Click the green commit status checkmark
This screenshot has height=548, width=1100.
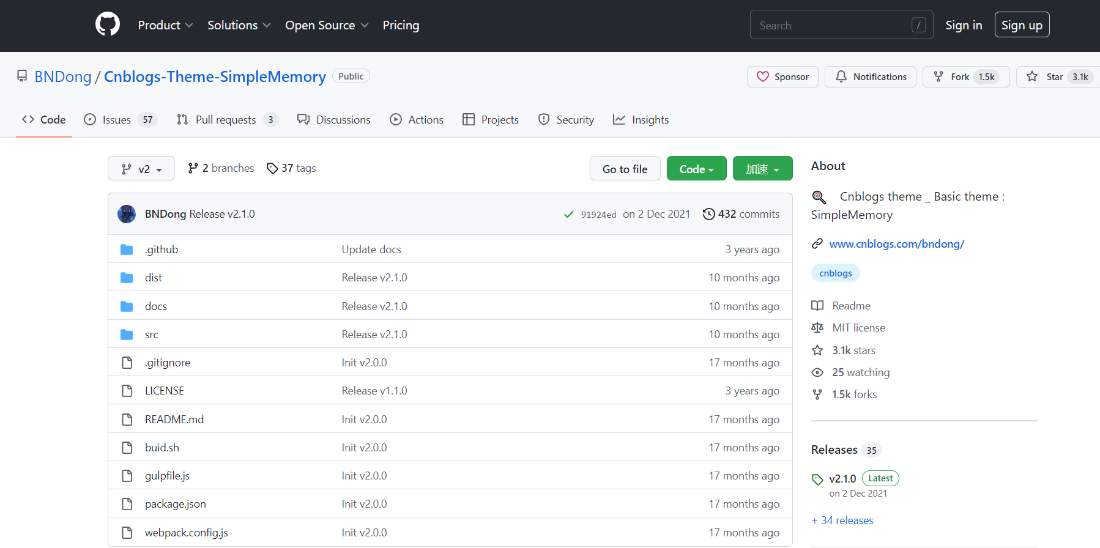coord(569,214)
